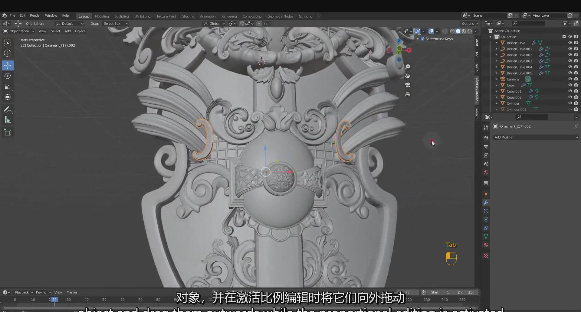Open the Render menu
The width and height of the screenshot is (581, 312).
35,15
